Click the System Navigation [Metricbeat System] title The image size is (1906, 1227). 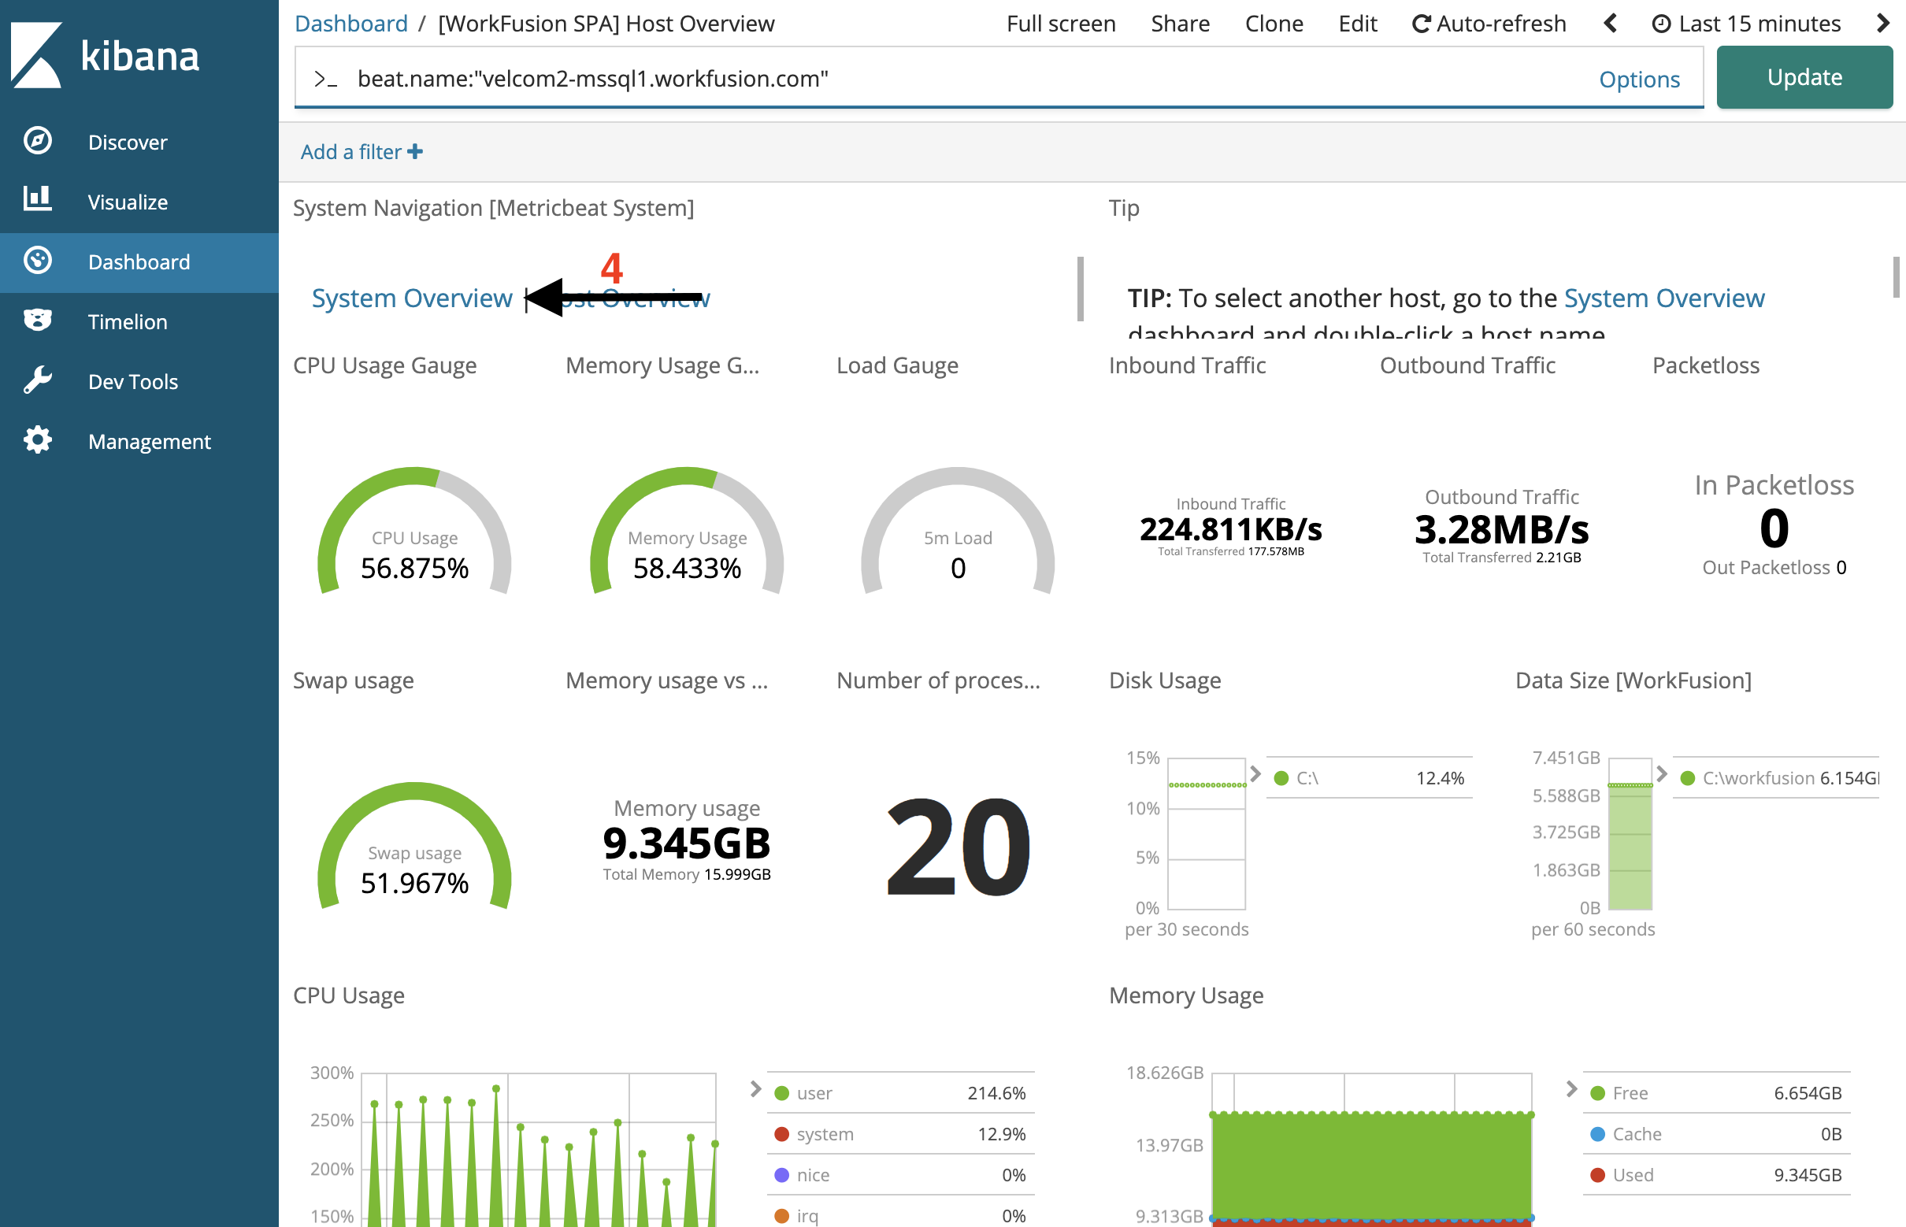(493, 208)
